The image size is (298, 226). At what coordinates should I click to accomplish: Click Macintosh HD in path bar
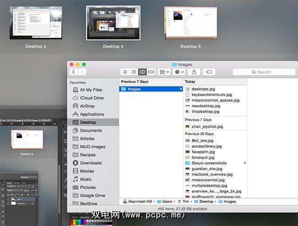138,201
